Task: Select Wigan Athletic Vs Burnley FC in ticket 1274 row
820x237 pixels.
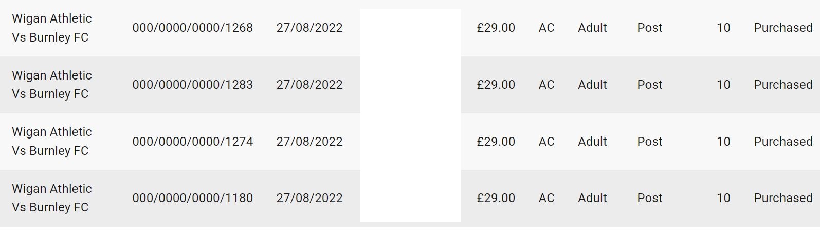Action: (51, 141)
